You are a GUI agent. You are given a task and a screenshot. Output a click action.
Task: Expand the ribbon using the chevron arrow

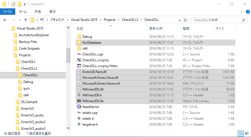tap(242, 12)
